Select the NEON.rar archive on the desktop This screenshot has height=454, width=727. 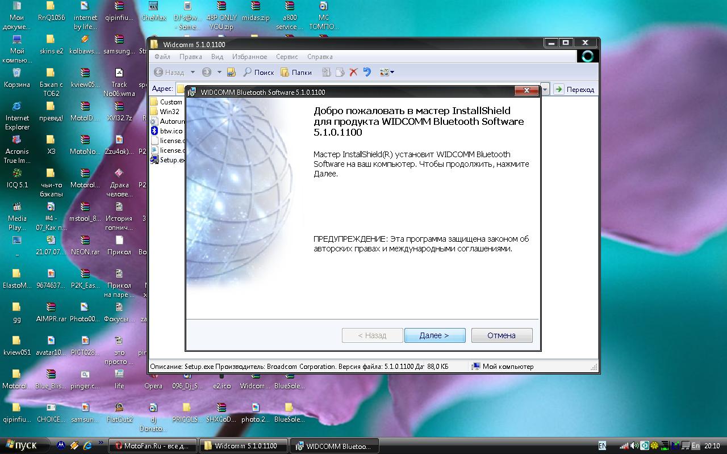click(x=85, y=245)
